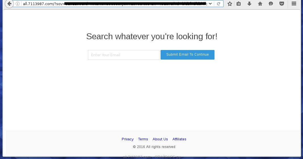Save page with the Pocket icon
This screenshot has height=159, width=303.
click(x=282, y=4)
